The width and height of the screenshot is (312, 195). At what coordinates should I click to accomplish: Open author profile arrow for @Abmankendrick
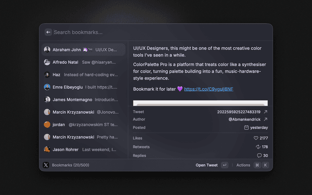click(265, 119)
